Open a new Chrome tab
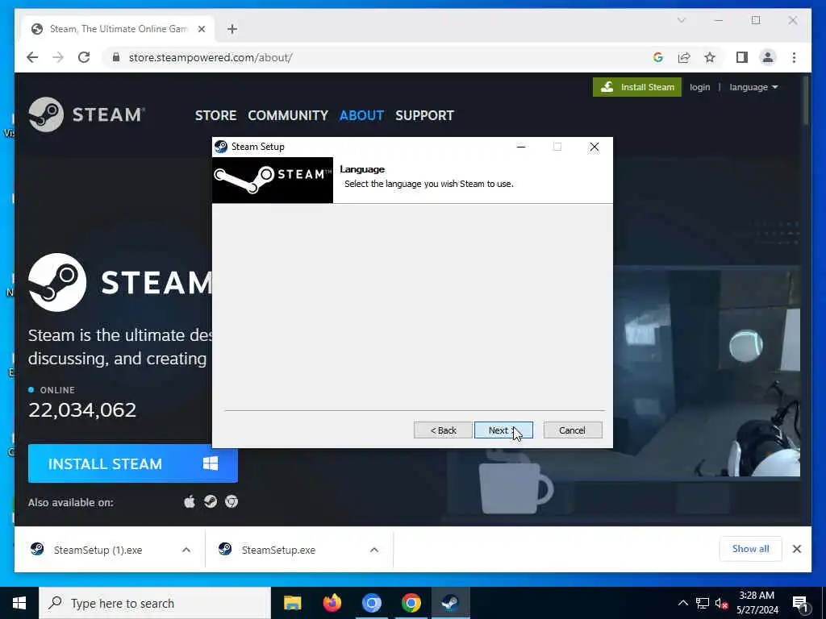The image size is (826, 619). click(x=232, y=29)
